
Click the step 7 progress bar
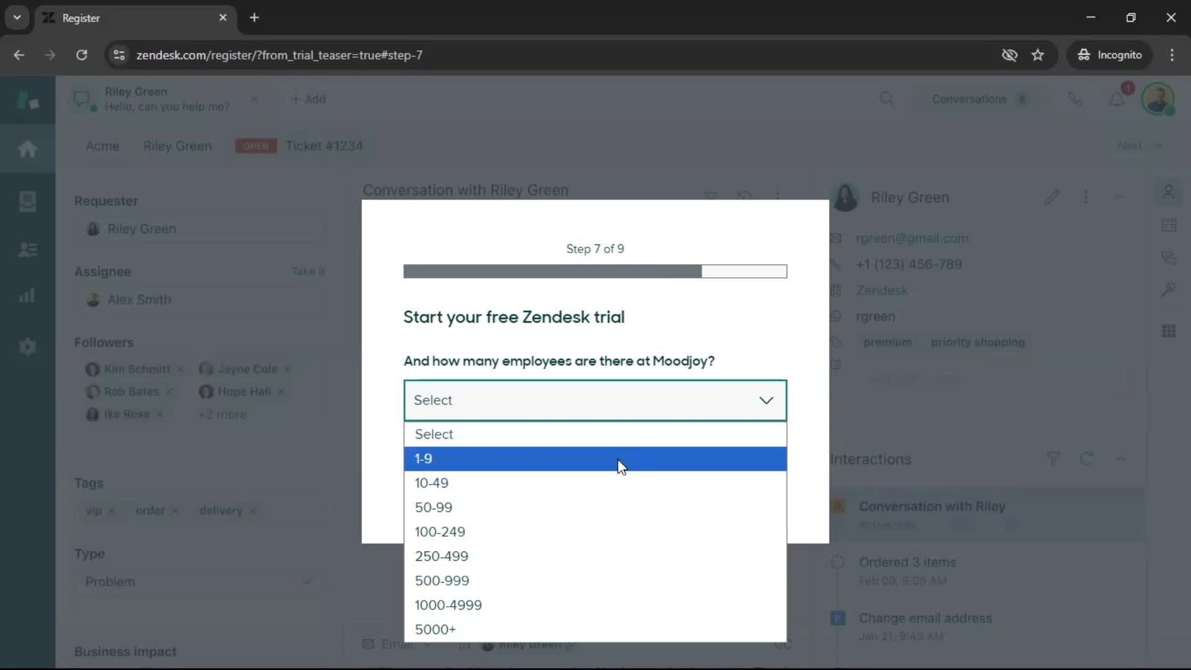(595, 271)
